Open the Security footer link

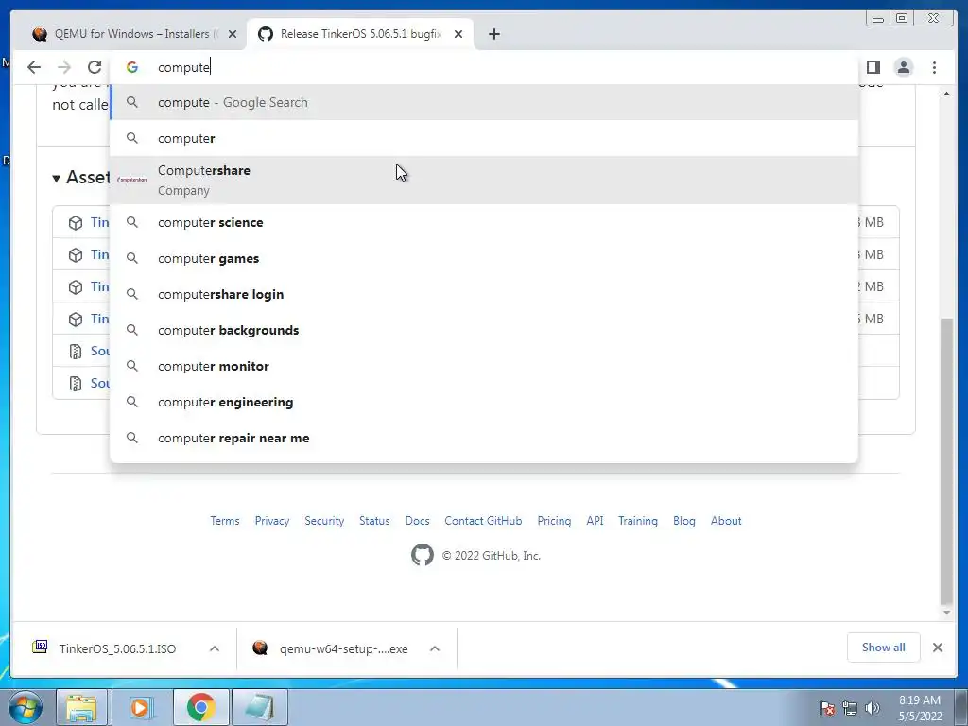pos(324,521)
